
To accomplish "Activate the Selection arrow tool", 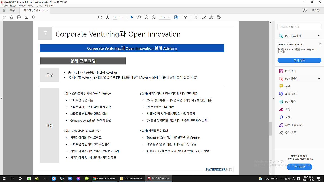I will click(x=131, y=17).
